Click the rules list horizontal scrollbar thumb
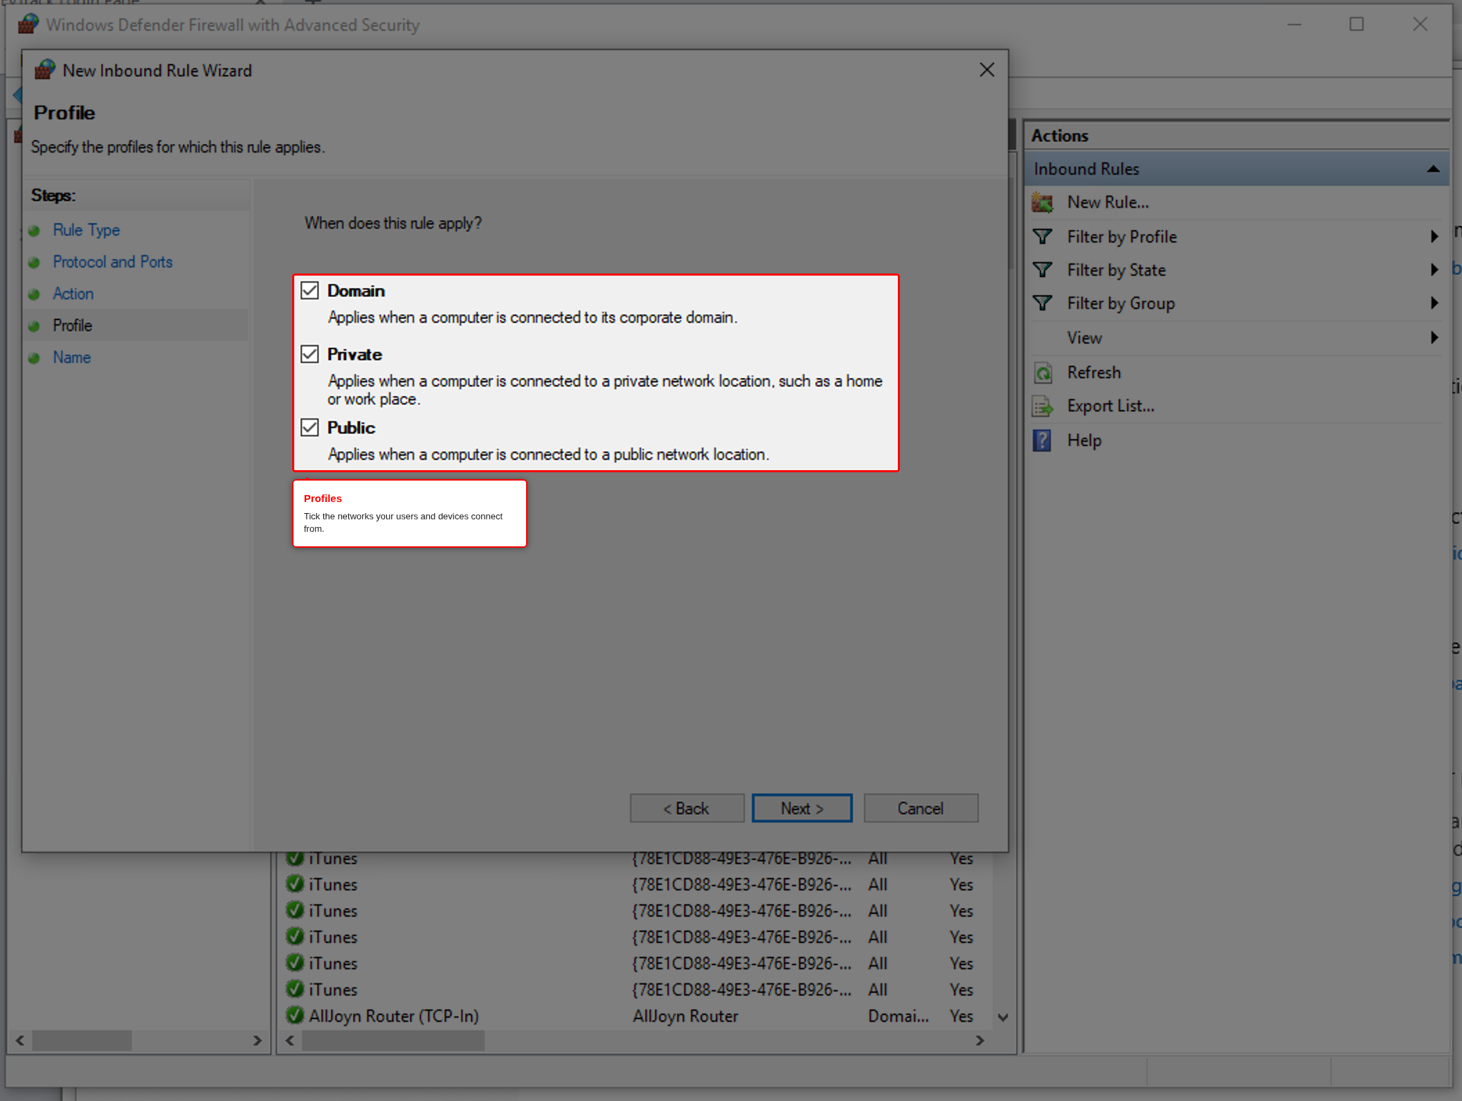The width and height of the screenshot is (1462, 1101). click(x=393, y=1040)
